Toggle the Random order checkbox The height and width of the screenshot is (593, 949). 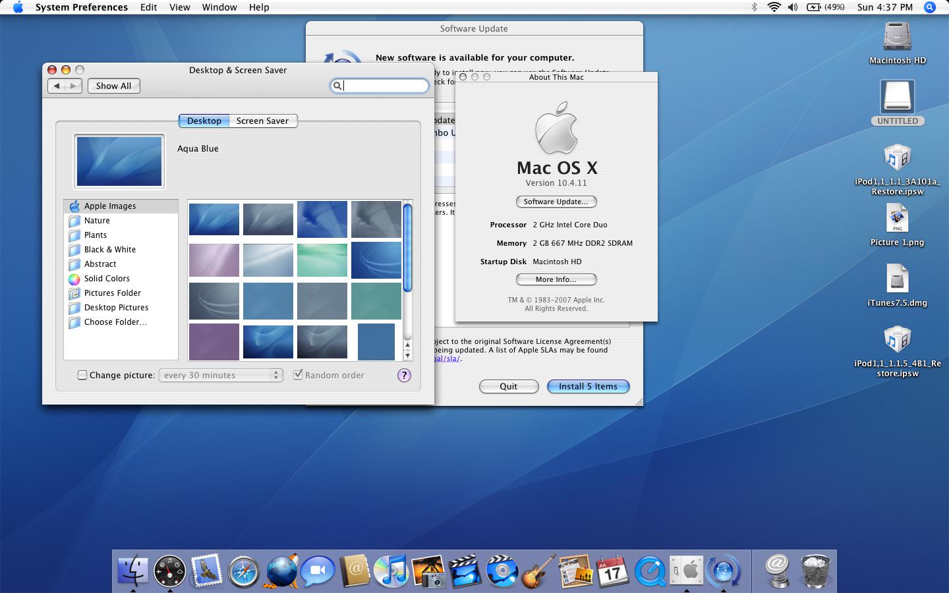coord(298,375)
